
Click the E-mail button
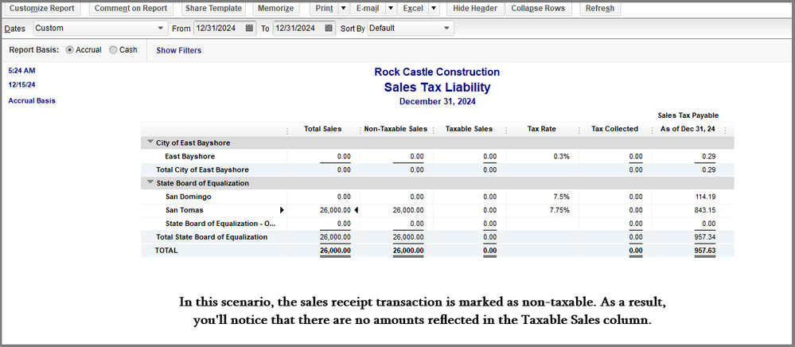coord(368,9)
